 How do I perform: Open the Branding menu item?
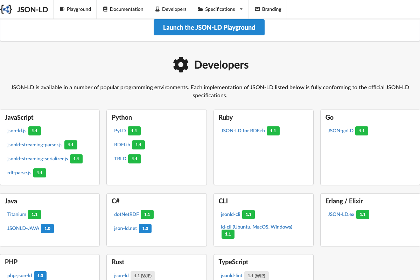tap(268, 9)
